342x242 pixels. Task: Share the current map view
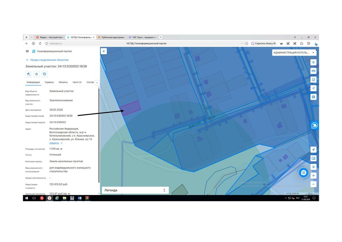coord(313,88)
